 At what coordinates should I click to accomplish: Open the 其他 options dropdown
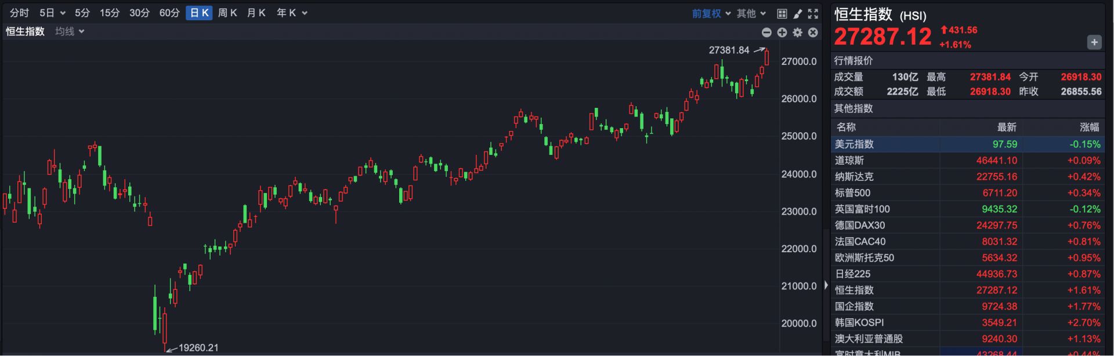(751, 13)
